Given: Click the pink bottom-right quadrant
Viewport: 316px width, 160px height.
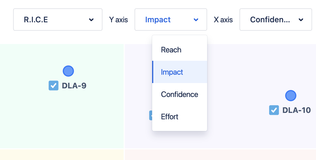Looking at the screenshot, I should point(221,155).
